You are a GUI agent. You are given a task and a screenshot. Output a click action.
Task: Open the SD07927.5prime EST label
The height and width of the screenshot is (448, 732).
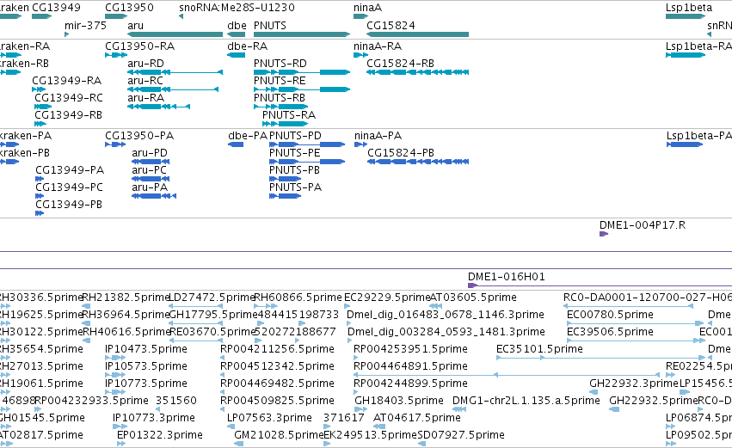pyautogui.click(x=461, y=435)
